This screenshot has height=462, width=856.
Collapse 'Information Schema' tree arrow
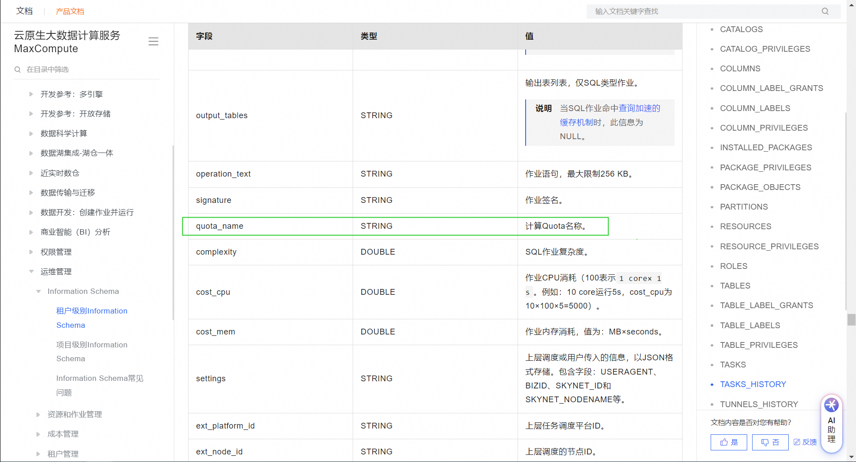click(x=38, y=291)
